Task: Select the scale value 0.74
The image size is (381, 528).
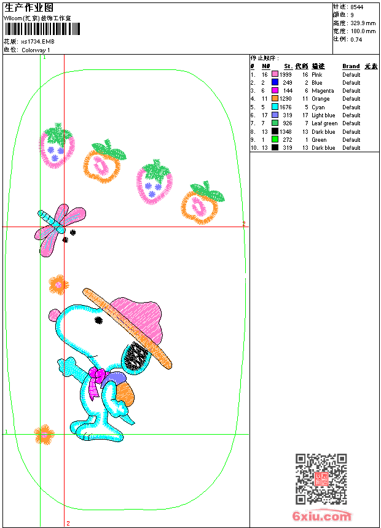Action: [356, 40]
